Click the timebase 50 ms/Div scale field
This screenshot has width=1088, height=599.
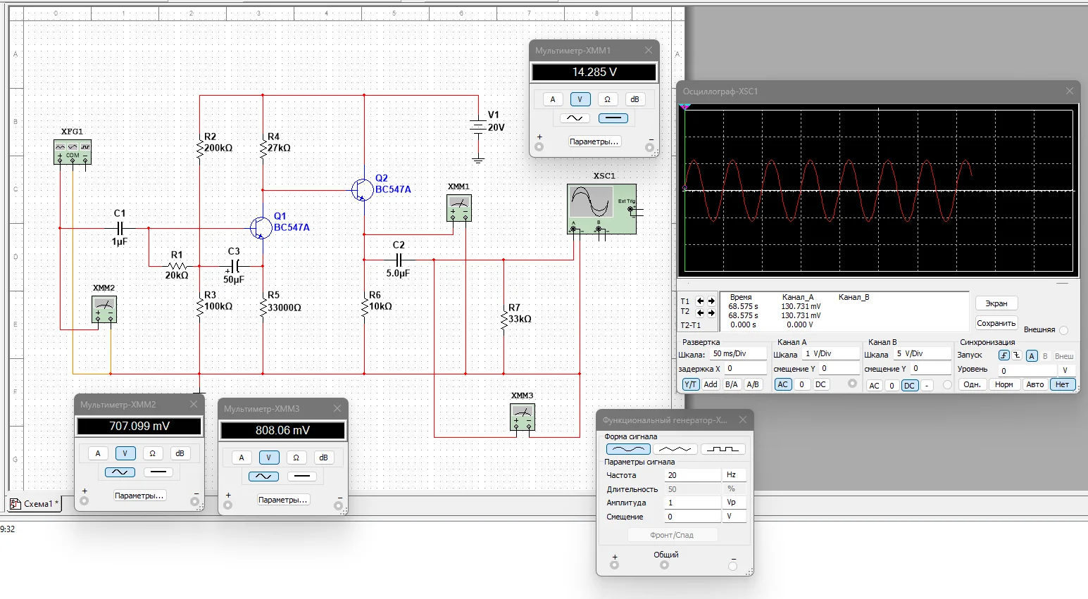pos(737,354)
